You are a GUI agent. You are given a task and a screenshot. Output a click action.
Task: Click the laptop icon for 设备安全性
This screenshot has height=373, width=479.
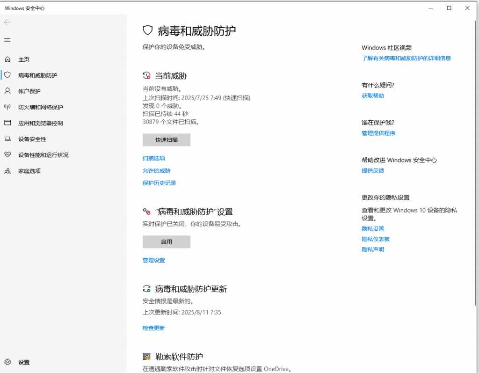point(7,139)
